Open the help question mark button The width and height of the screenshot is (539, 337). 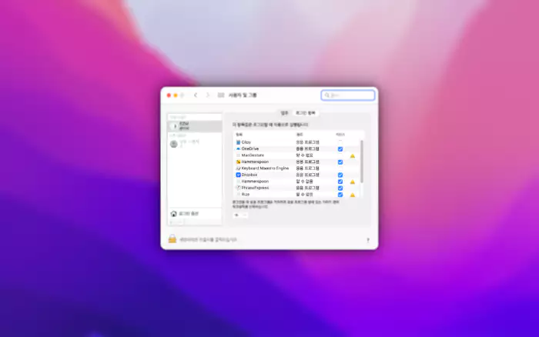click(368, 240)
